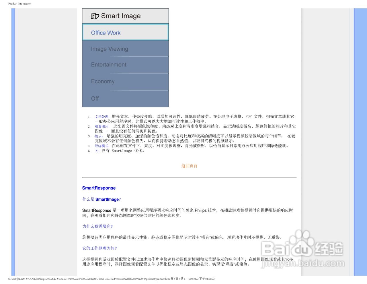
Task: Click the paragraph beginning SmartResponse 是一项
Action: click(188, 213)
